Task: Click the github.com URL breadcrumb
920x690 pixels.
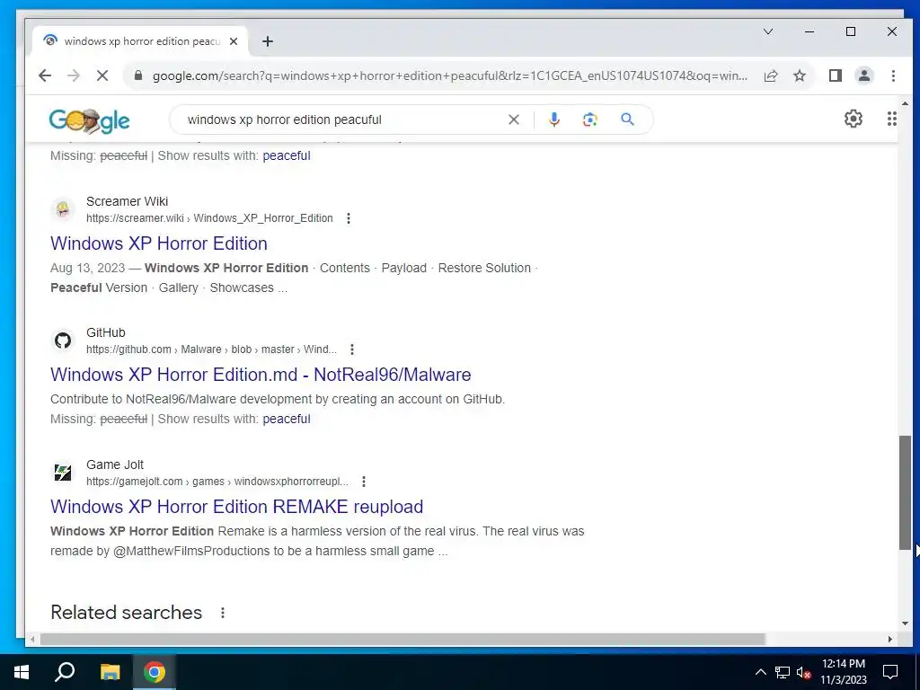Action: pos(211,349)
